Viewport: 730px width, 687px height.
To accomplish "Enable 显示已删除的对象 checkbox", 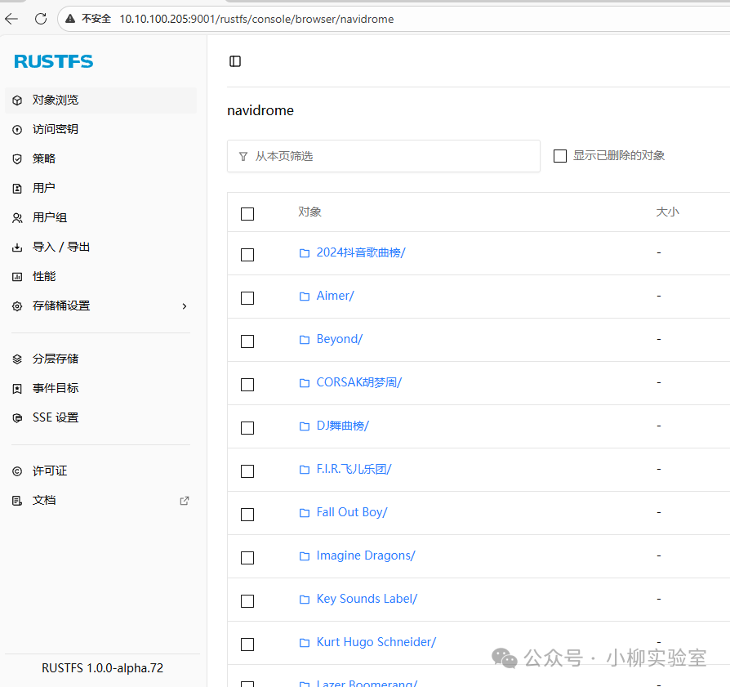I will click(560, 156).
